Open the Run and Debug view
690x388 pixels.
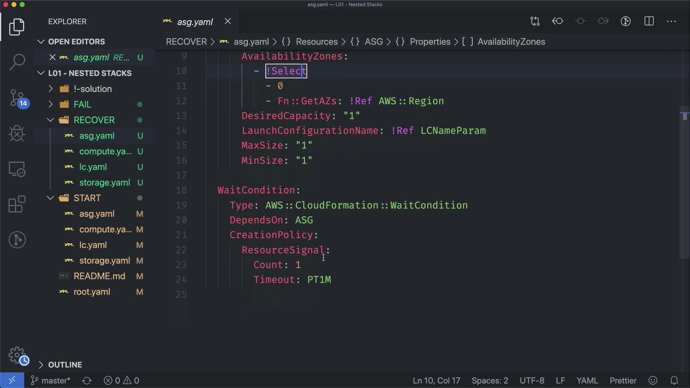tap(17, 133)
